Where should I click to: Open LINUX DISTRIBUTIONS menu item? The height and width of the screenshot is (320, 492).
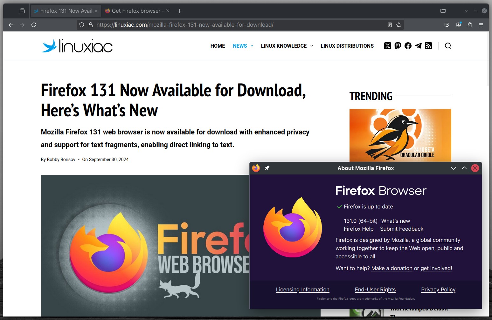pyautogui.click(x=347, y=46)
